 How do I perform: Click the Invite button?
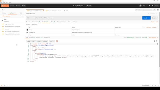(89, 6)
